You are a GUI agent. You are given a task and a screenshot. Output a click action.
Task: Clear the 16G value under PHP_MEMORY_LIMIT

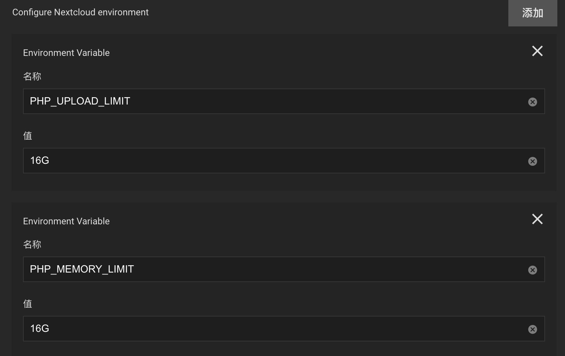point(532,329)
